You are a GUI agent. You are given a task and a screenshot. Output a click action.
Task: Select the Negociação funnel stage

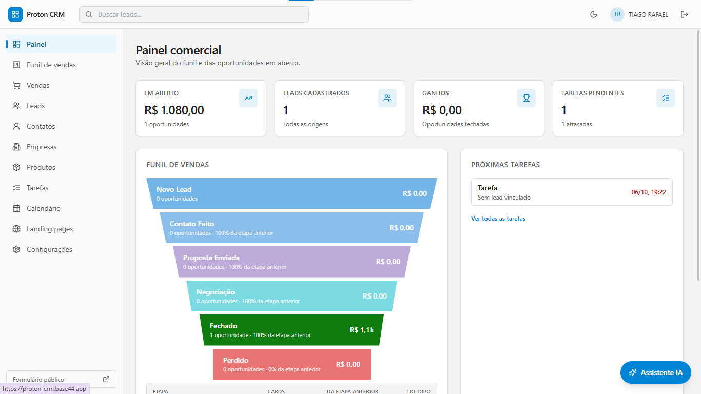click(x=291, y=296)
